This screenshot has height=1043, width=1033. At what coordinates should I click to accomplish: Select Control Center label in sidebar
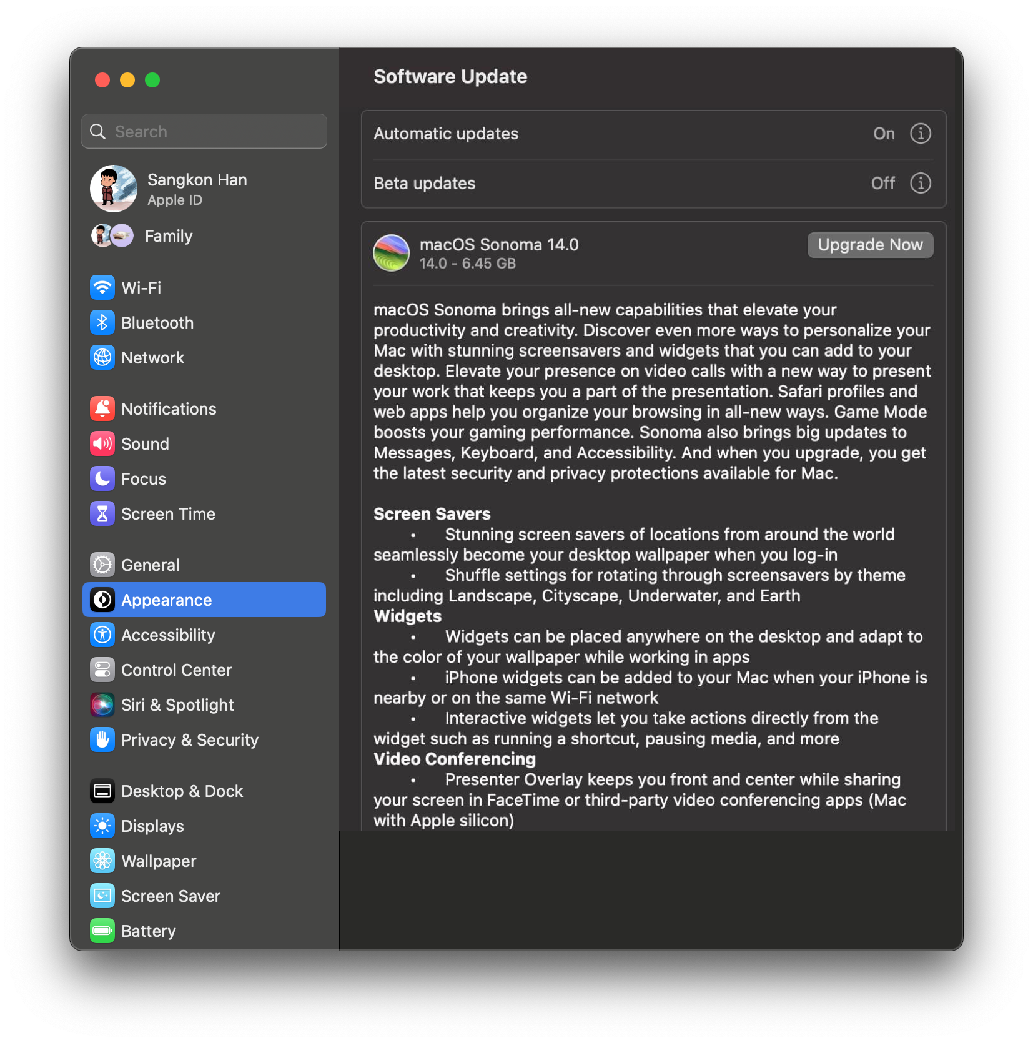(177, 670)
